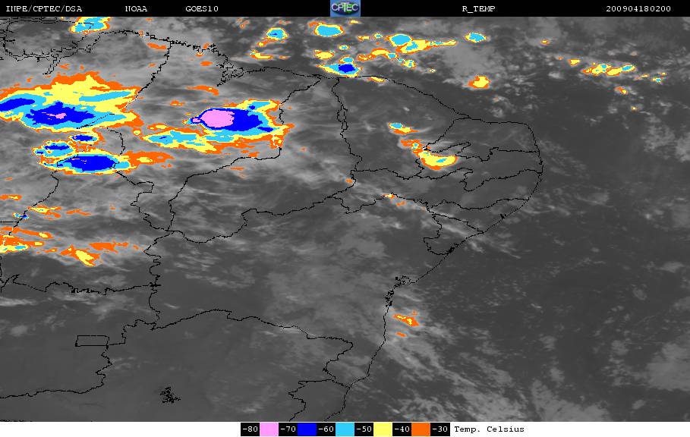Click the CPTEC logo in header
690x437 pixels.
point(345,8)
